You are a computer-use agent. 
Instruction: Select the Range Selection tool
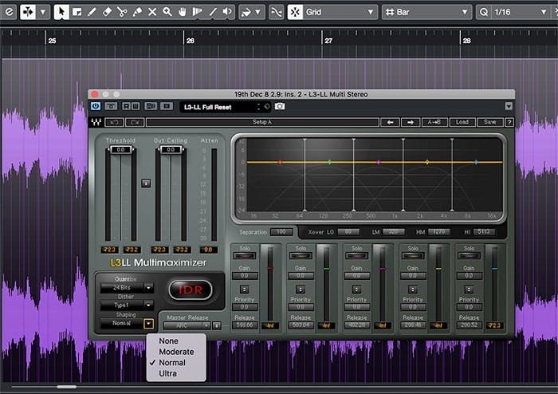click(77, 12)
